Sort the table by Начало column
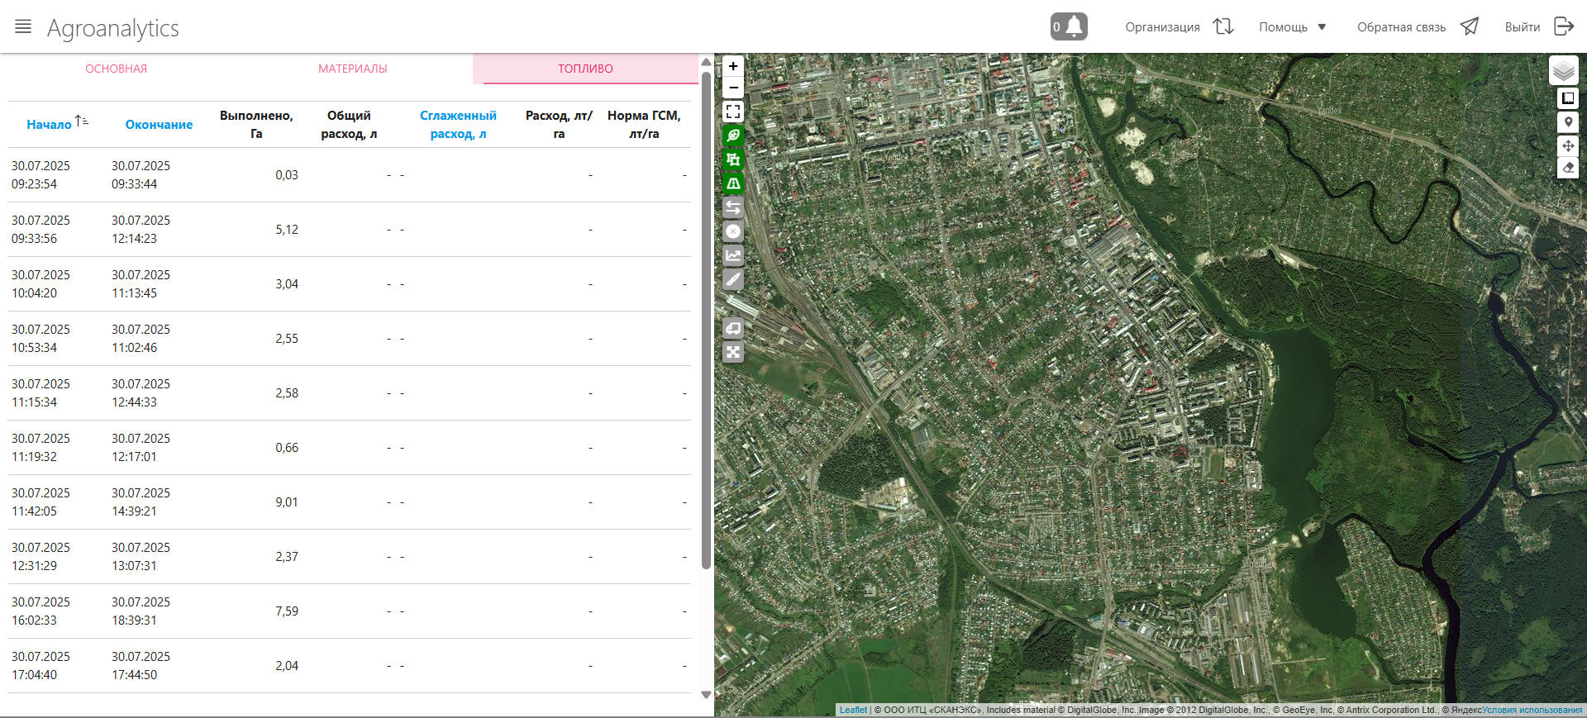Image resolution: width=1587 pixels, height=718 pixels. [50, 125]
